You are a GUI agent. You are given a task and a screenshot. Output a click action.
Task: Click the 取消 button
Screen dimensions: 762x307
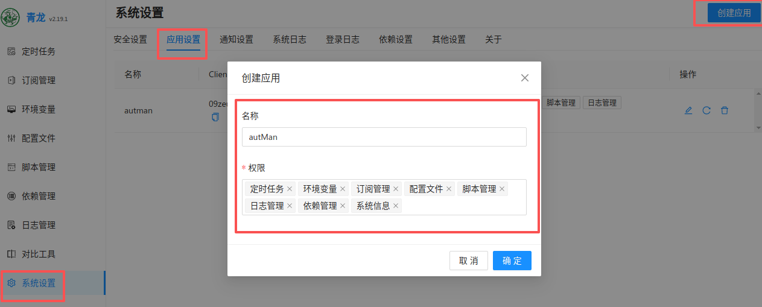(x=468, y=261)
